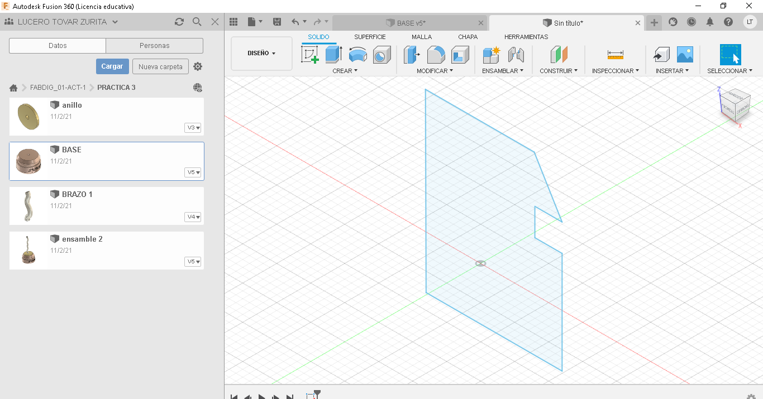Open the extensions icon
Screen dimensions: 763x399
click(x=673, y=22)
